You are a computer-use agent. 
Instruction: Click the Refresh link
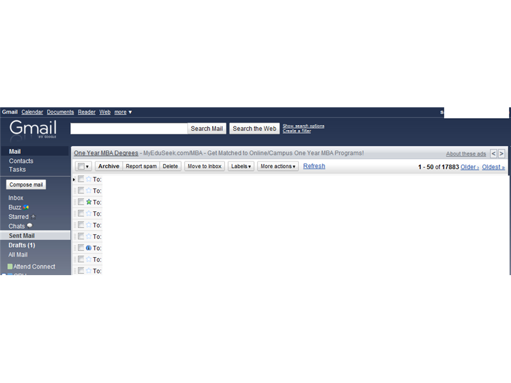314,166
